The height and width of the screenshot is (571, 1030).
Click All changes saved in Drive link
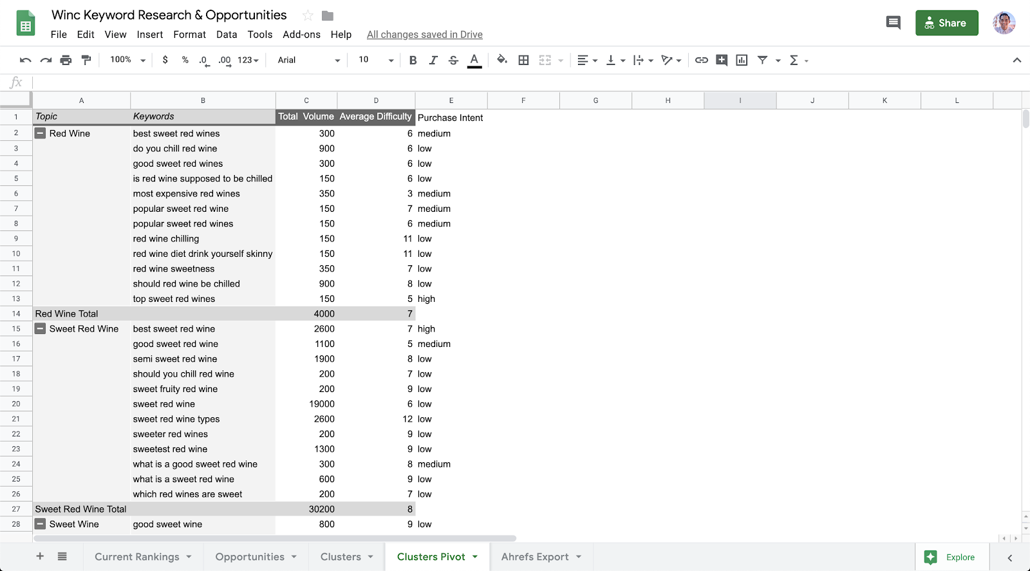tap(425, 35)
